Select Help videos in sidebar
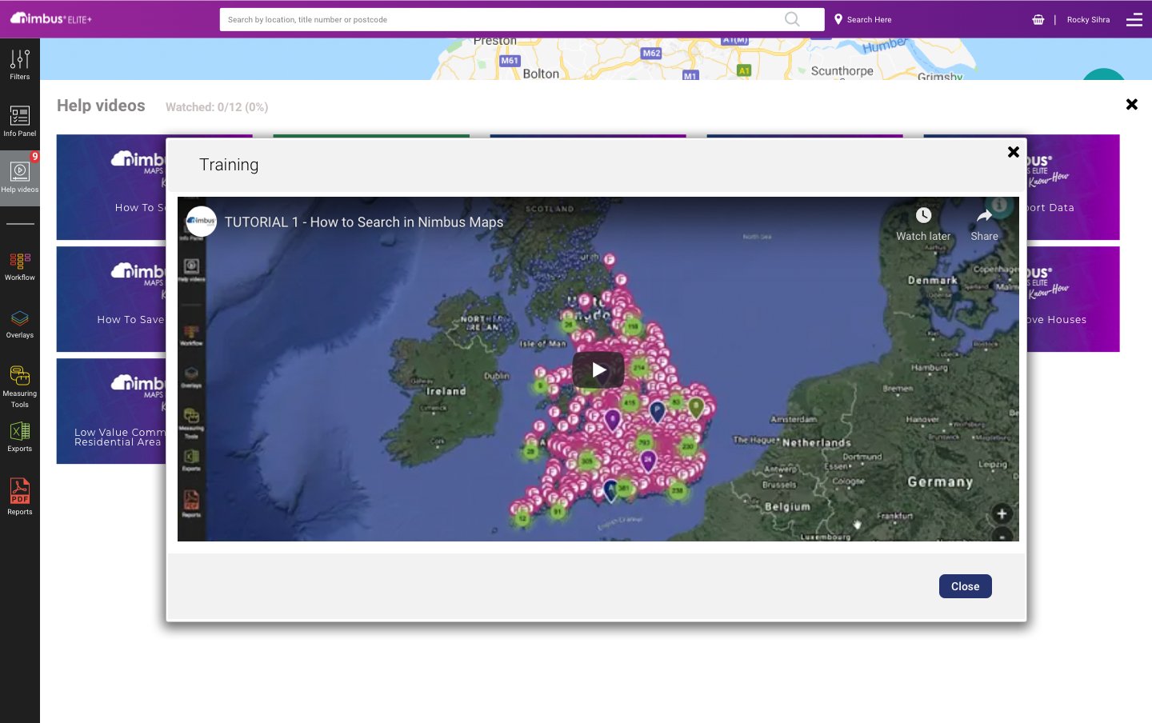 [20, 178]
